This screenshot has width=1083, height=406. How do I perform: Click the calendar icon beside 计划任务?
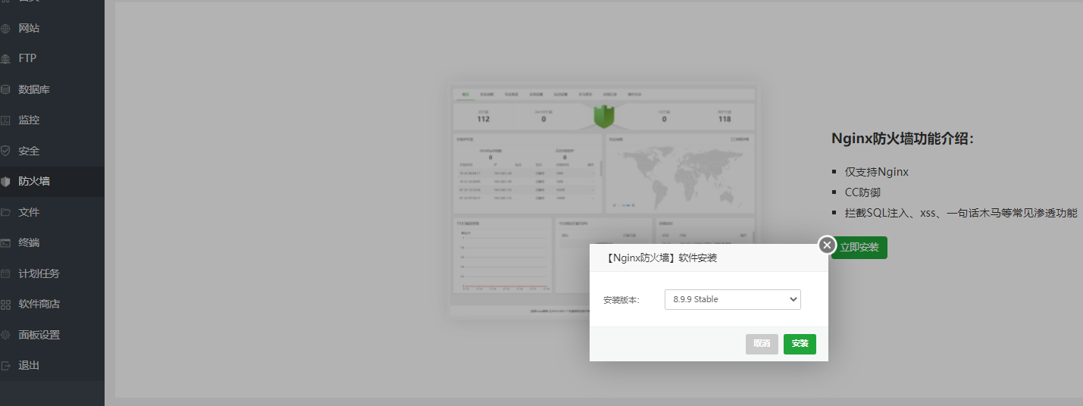point(5,273)
